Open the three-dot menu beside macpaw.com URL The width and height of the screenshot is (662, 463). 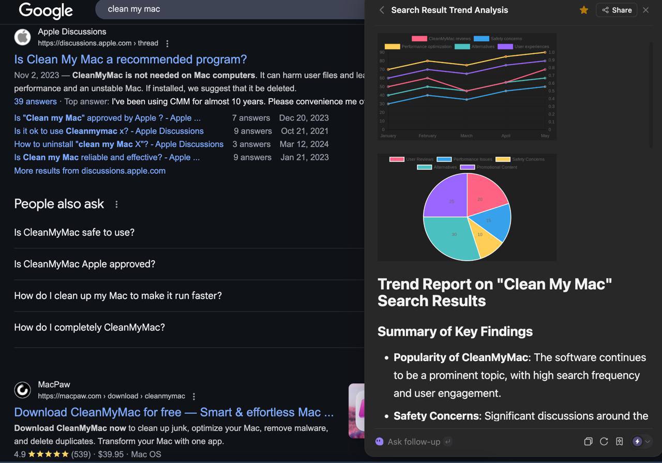194,396
